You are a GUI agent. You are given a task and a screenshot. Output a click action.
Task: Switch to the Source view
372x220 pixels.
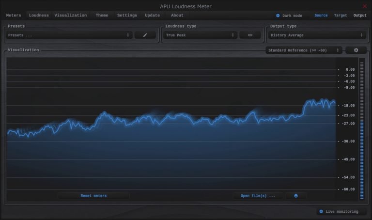click(x=321, y=16)
